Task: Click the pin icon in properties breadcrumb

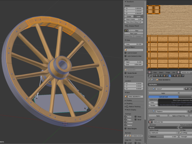Action: pyautogui.click(x=149, y=80)
